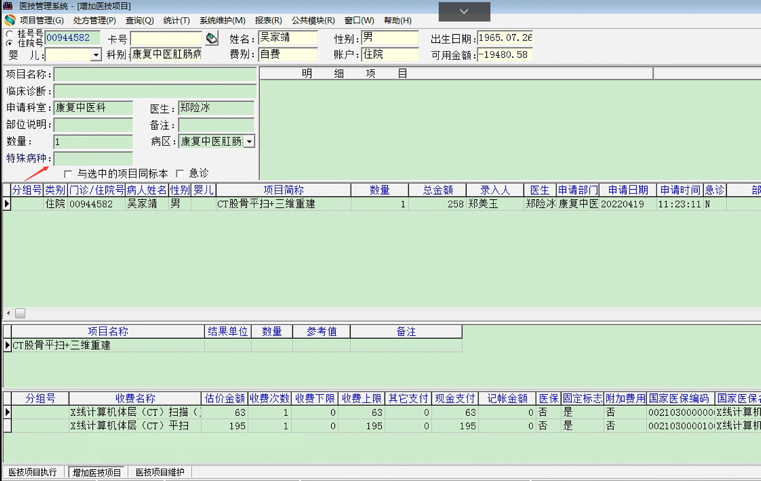The image size is (761, 481).
Task: Click the card reader icon beside 卡号
Action: (x=212, y=38)
